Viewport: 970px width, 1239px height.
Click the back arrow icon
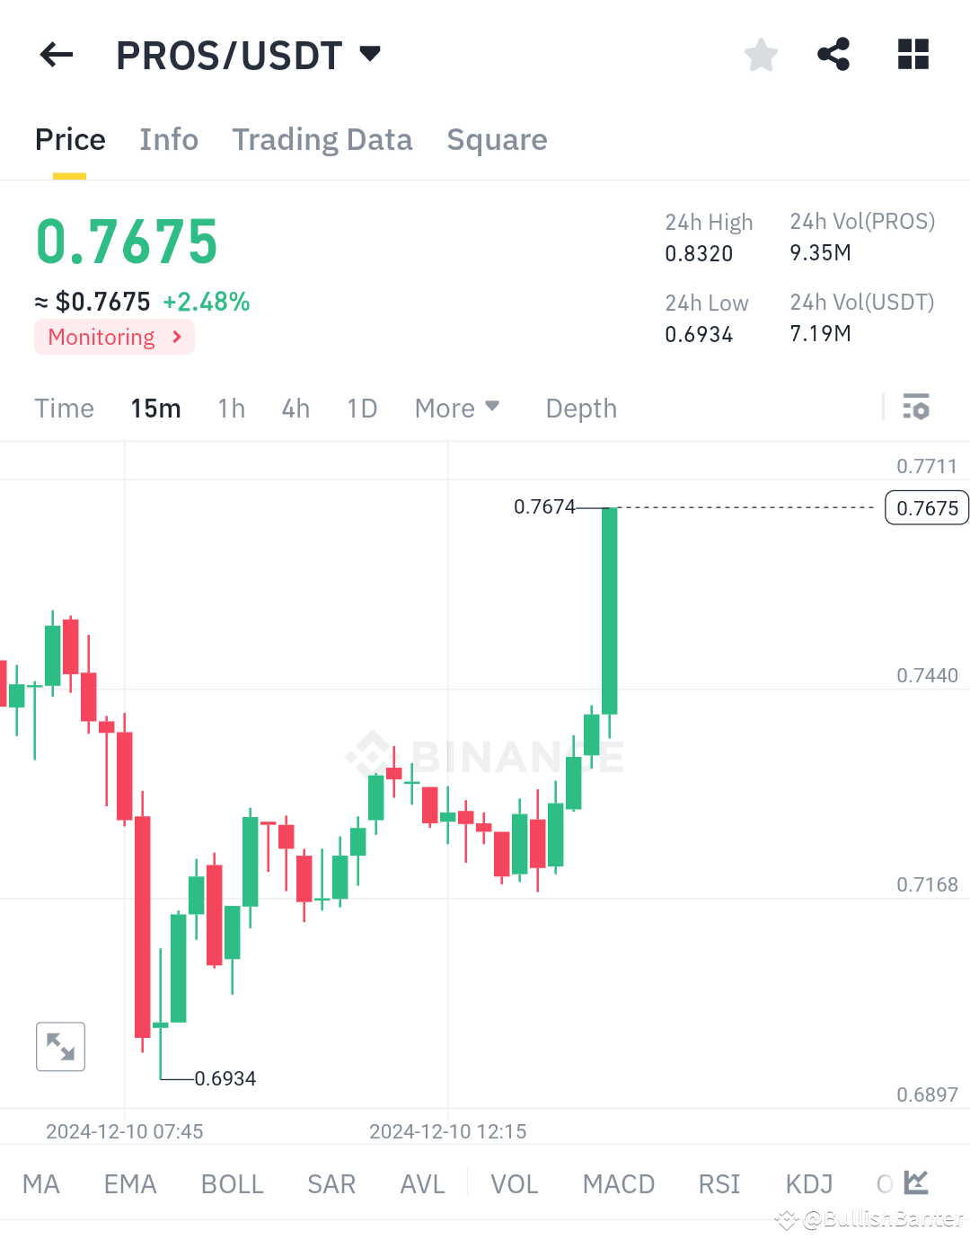tap(56, 55)
